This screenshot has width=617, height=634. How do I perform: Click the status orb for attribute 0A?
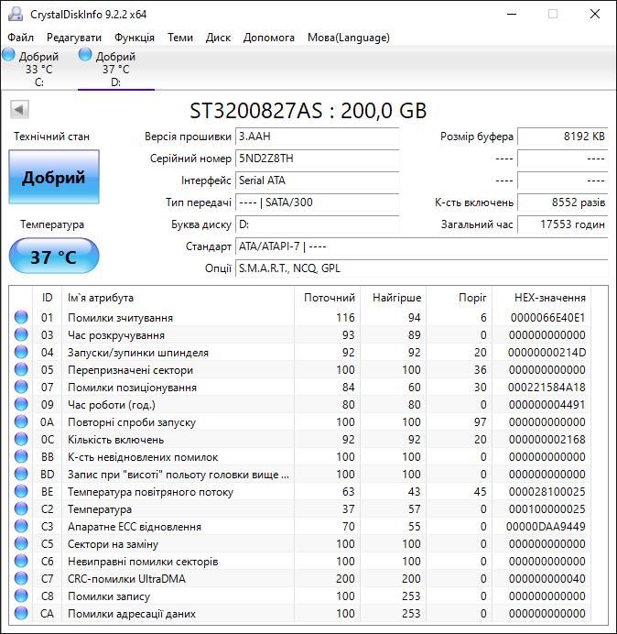[21, 421]
